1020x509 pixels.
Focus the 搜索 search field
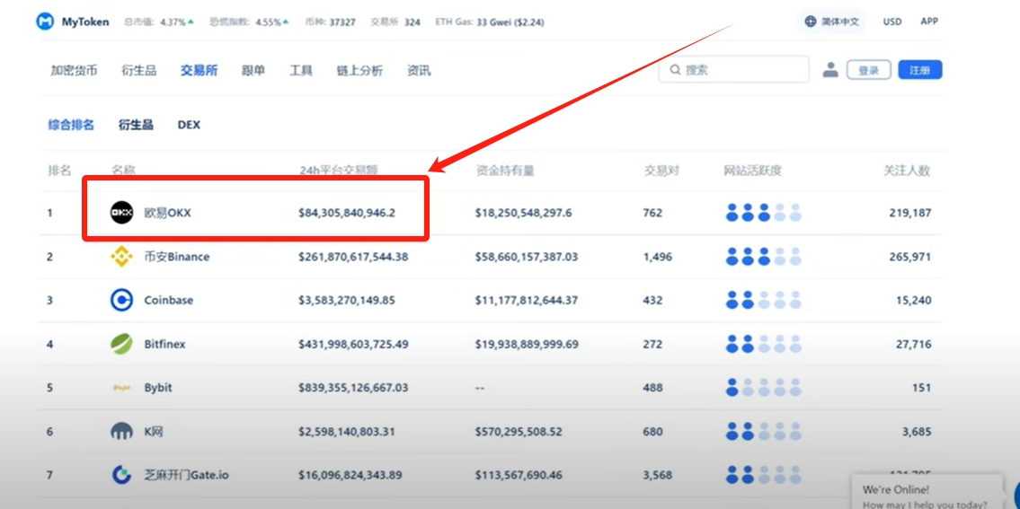[734, 69]
